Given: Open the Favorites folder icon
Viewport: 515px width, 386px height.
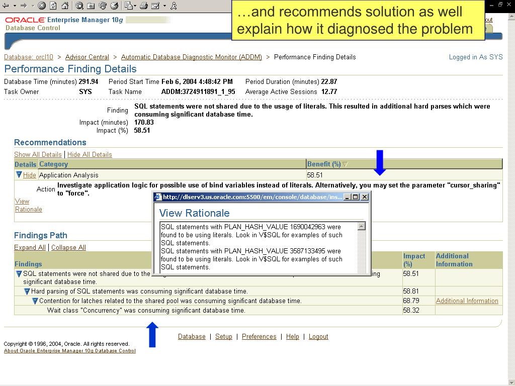Looking at the screenshot, I should [x=91, y=6].
